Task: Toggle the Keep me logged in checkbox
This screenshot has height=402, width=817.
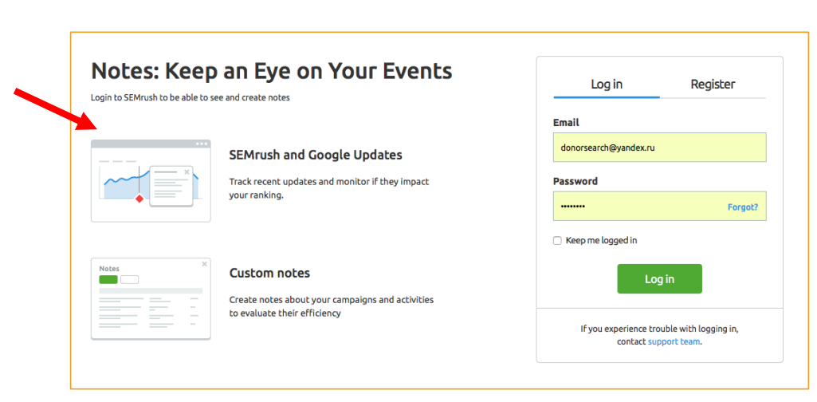Action: (558, 241)
